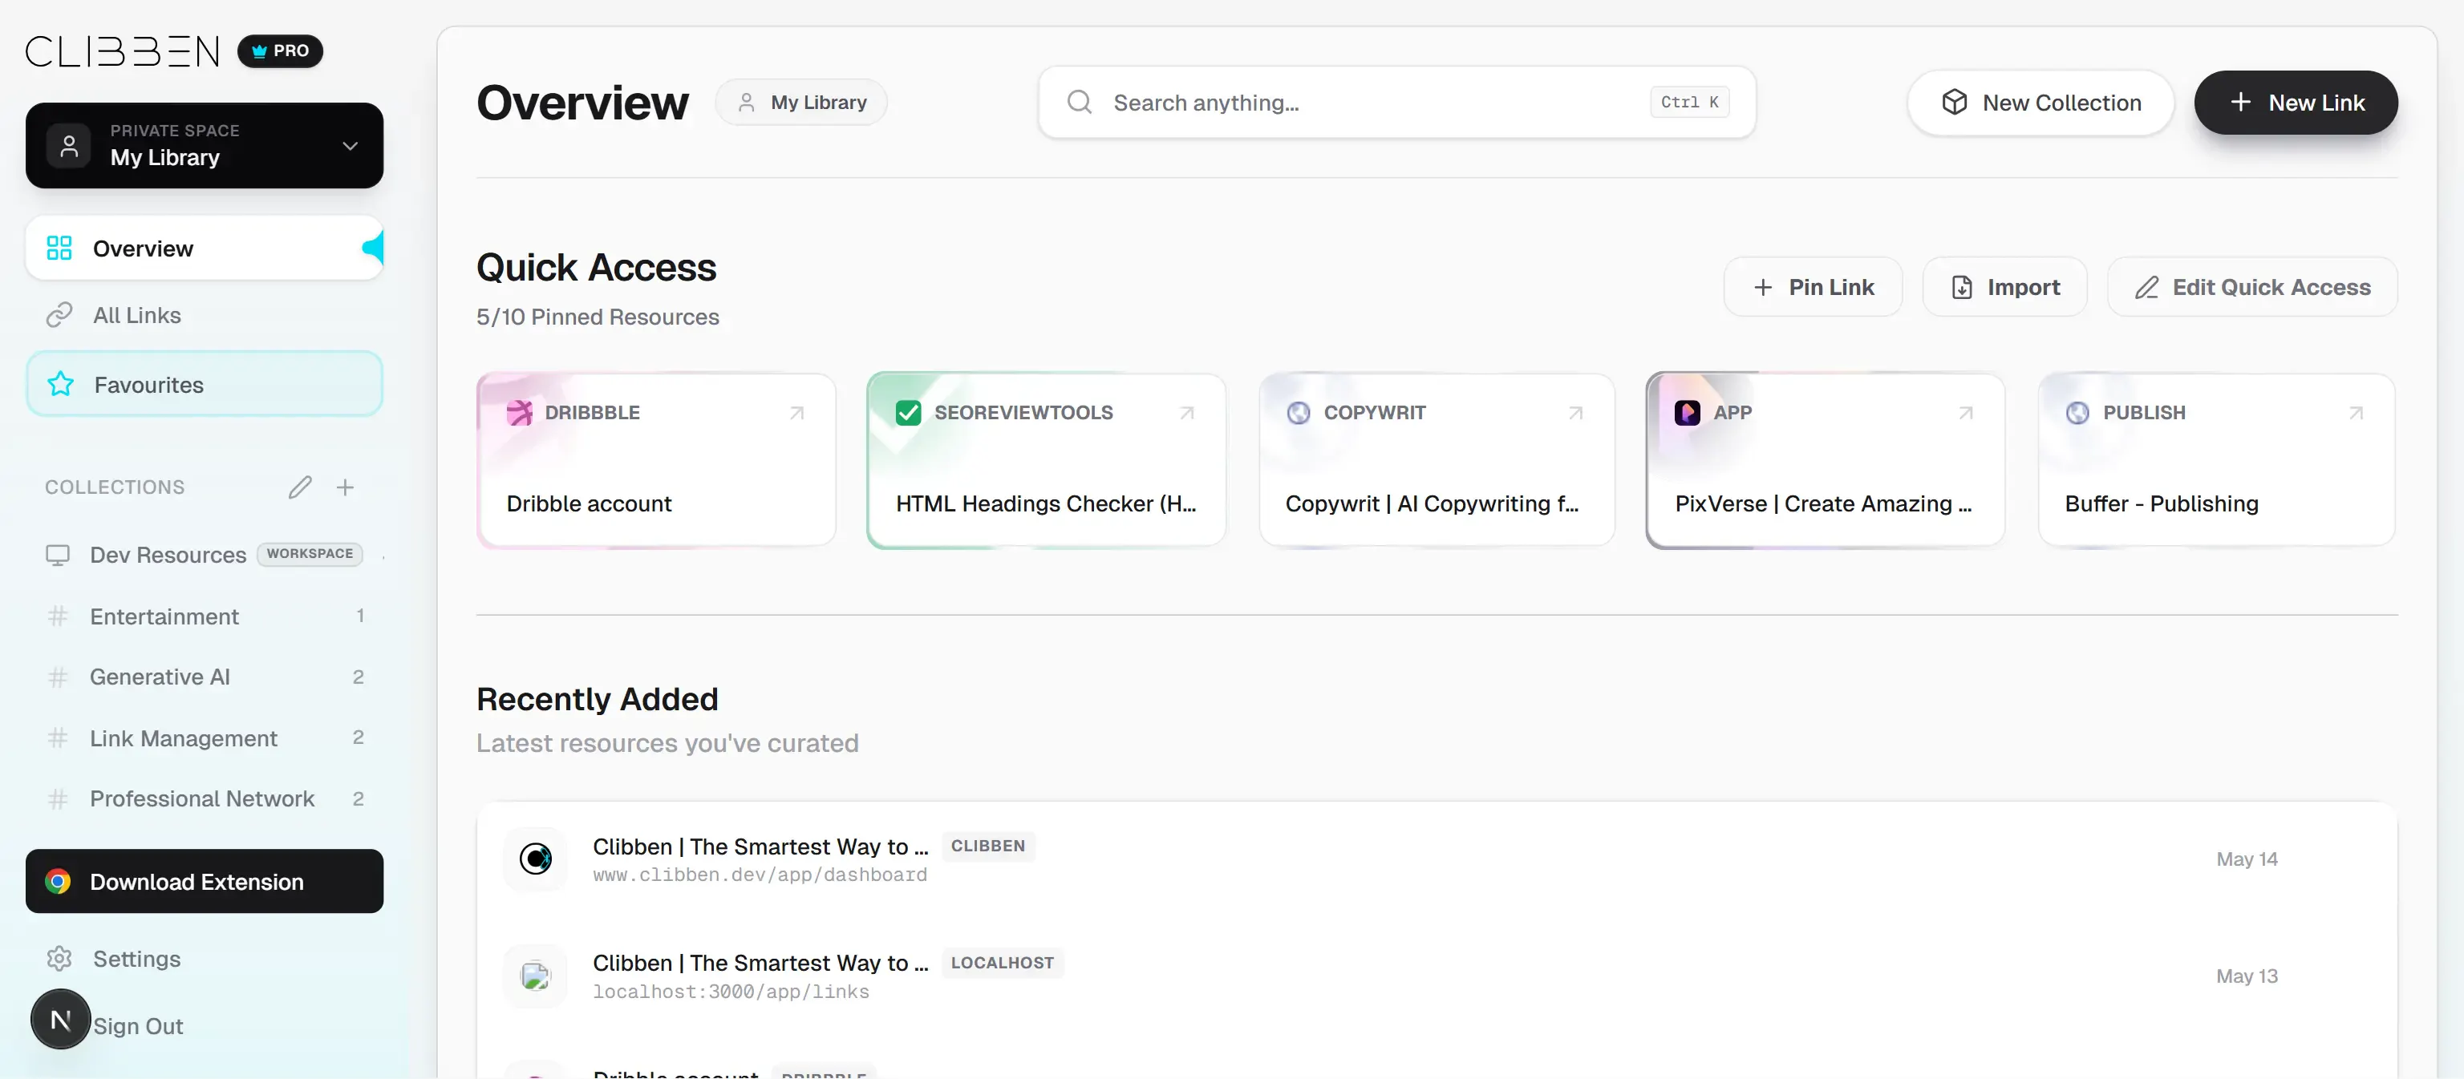Open the Copywrit AI Copywriting card

click(x=1437, y=461)
